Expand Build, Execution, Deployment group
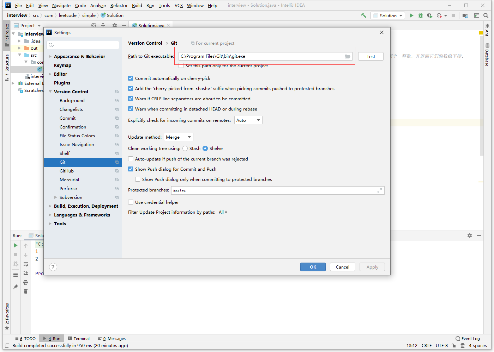 (50, 206)
